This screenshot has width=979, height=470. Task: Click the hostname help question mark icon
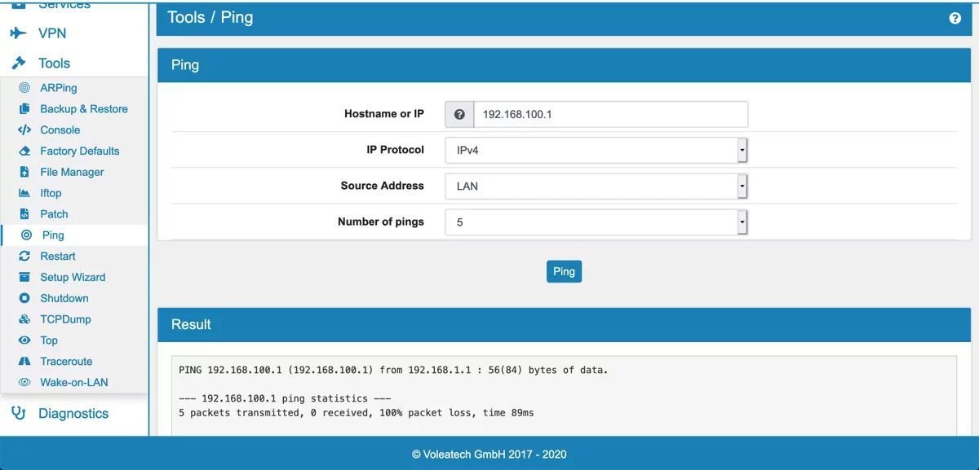(459, 115)
